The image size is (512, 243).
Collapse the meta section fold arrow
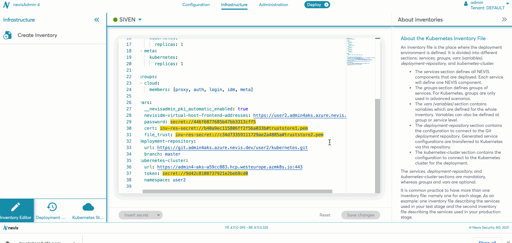click(141, 51)
